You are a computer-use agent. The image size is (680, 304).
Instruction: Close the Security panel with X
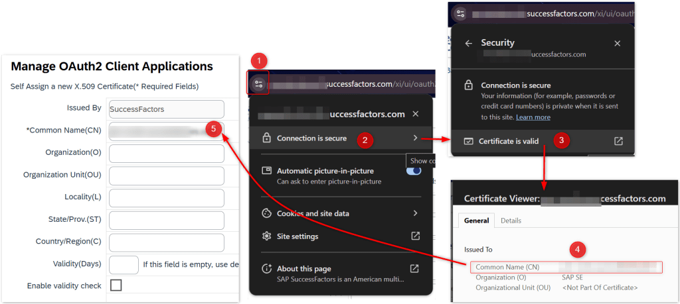pyautogui.click(x=617, y=43)
